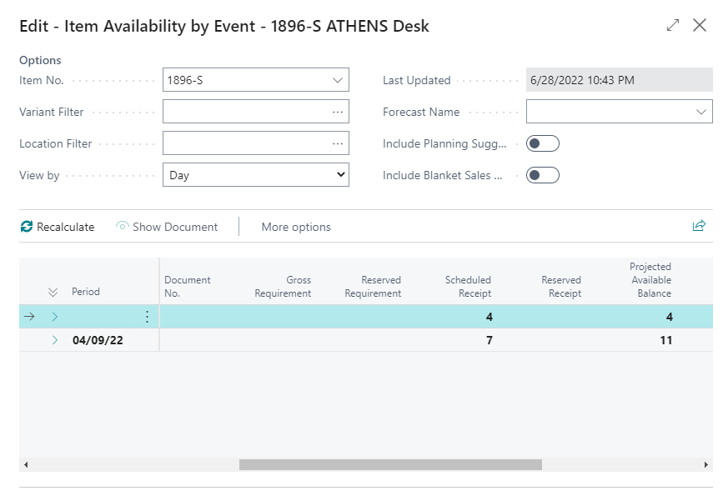Click the Options section heading
The width and height of the screenshot is (723, 496).
[40, 60]
